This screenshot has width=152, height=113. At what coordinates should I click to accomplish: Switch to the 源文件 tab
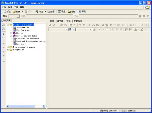click(x=60, y=21)
